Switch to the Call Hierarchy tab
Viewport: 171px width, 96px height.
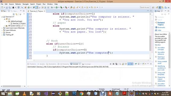[63, 64]
